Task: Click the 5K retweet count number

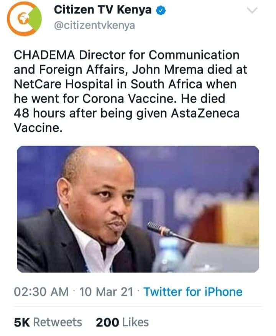Action: pos(22,322)
